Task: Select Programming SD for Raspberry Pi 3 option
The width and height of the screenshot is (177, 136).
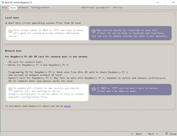Action: coord(6,77)
